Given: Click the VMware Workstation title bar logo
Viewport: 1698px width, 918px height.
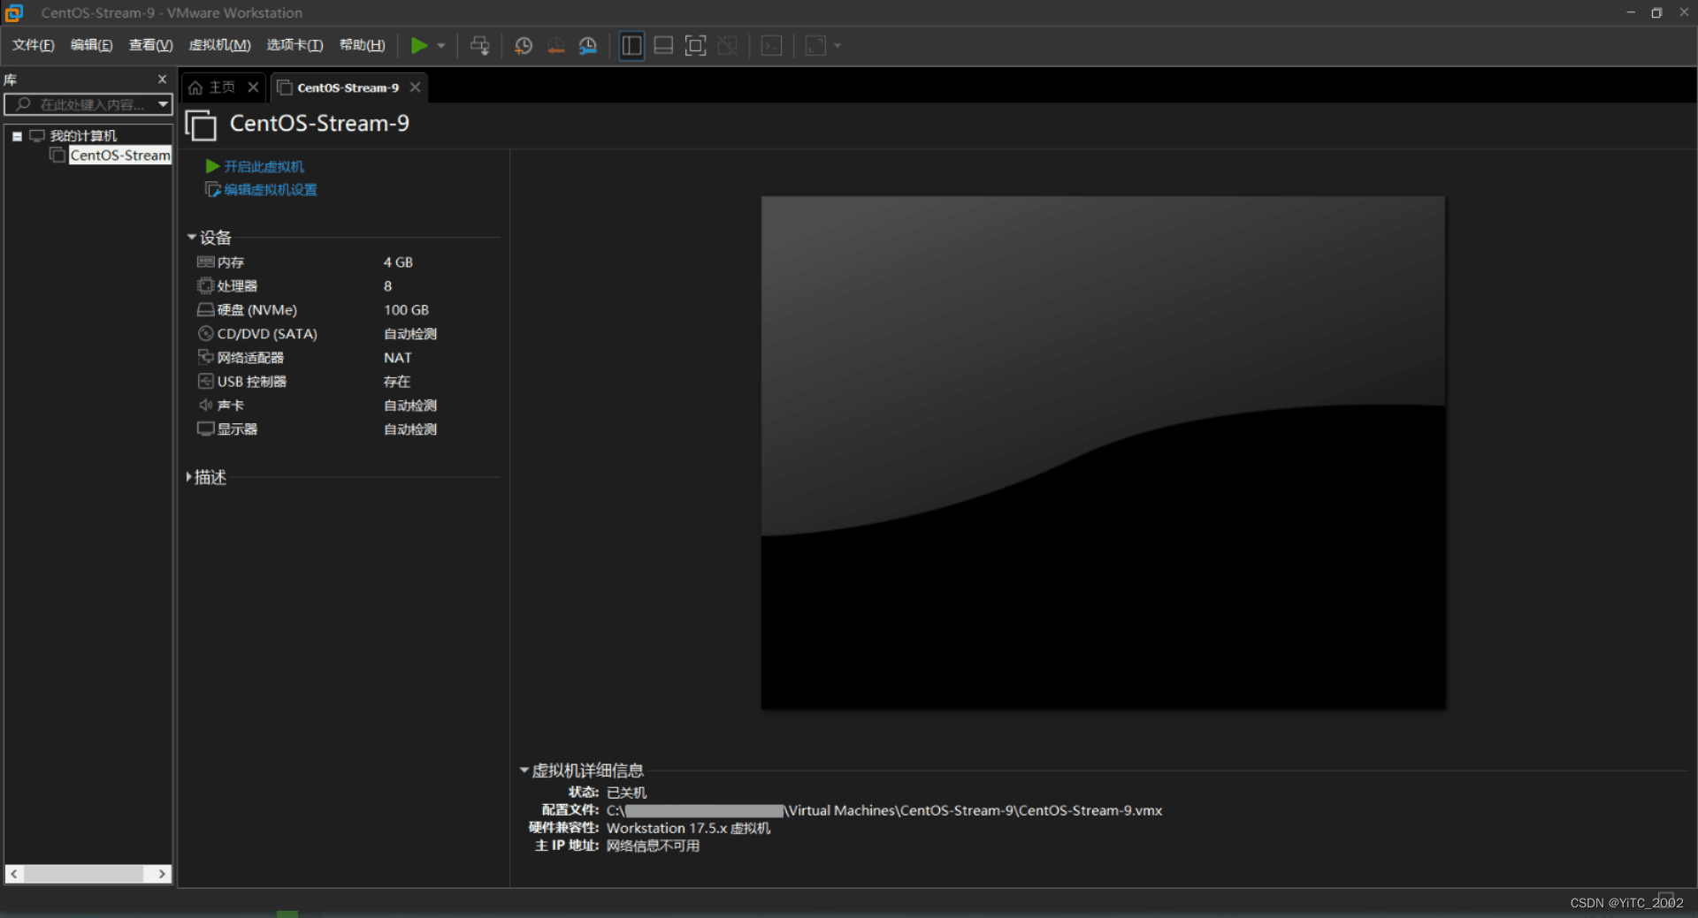Looking at the screenshot, I should click(x=14, y=12).
